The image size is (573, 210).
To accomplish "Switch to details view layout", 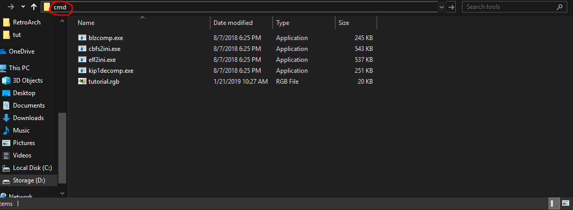I will coord(554,203).
